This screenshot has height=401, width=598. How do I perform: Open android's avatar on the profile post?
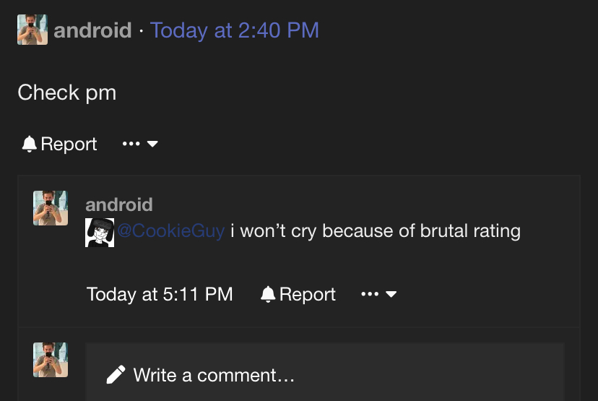[x=32, y=30]
